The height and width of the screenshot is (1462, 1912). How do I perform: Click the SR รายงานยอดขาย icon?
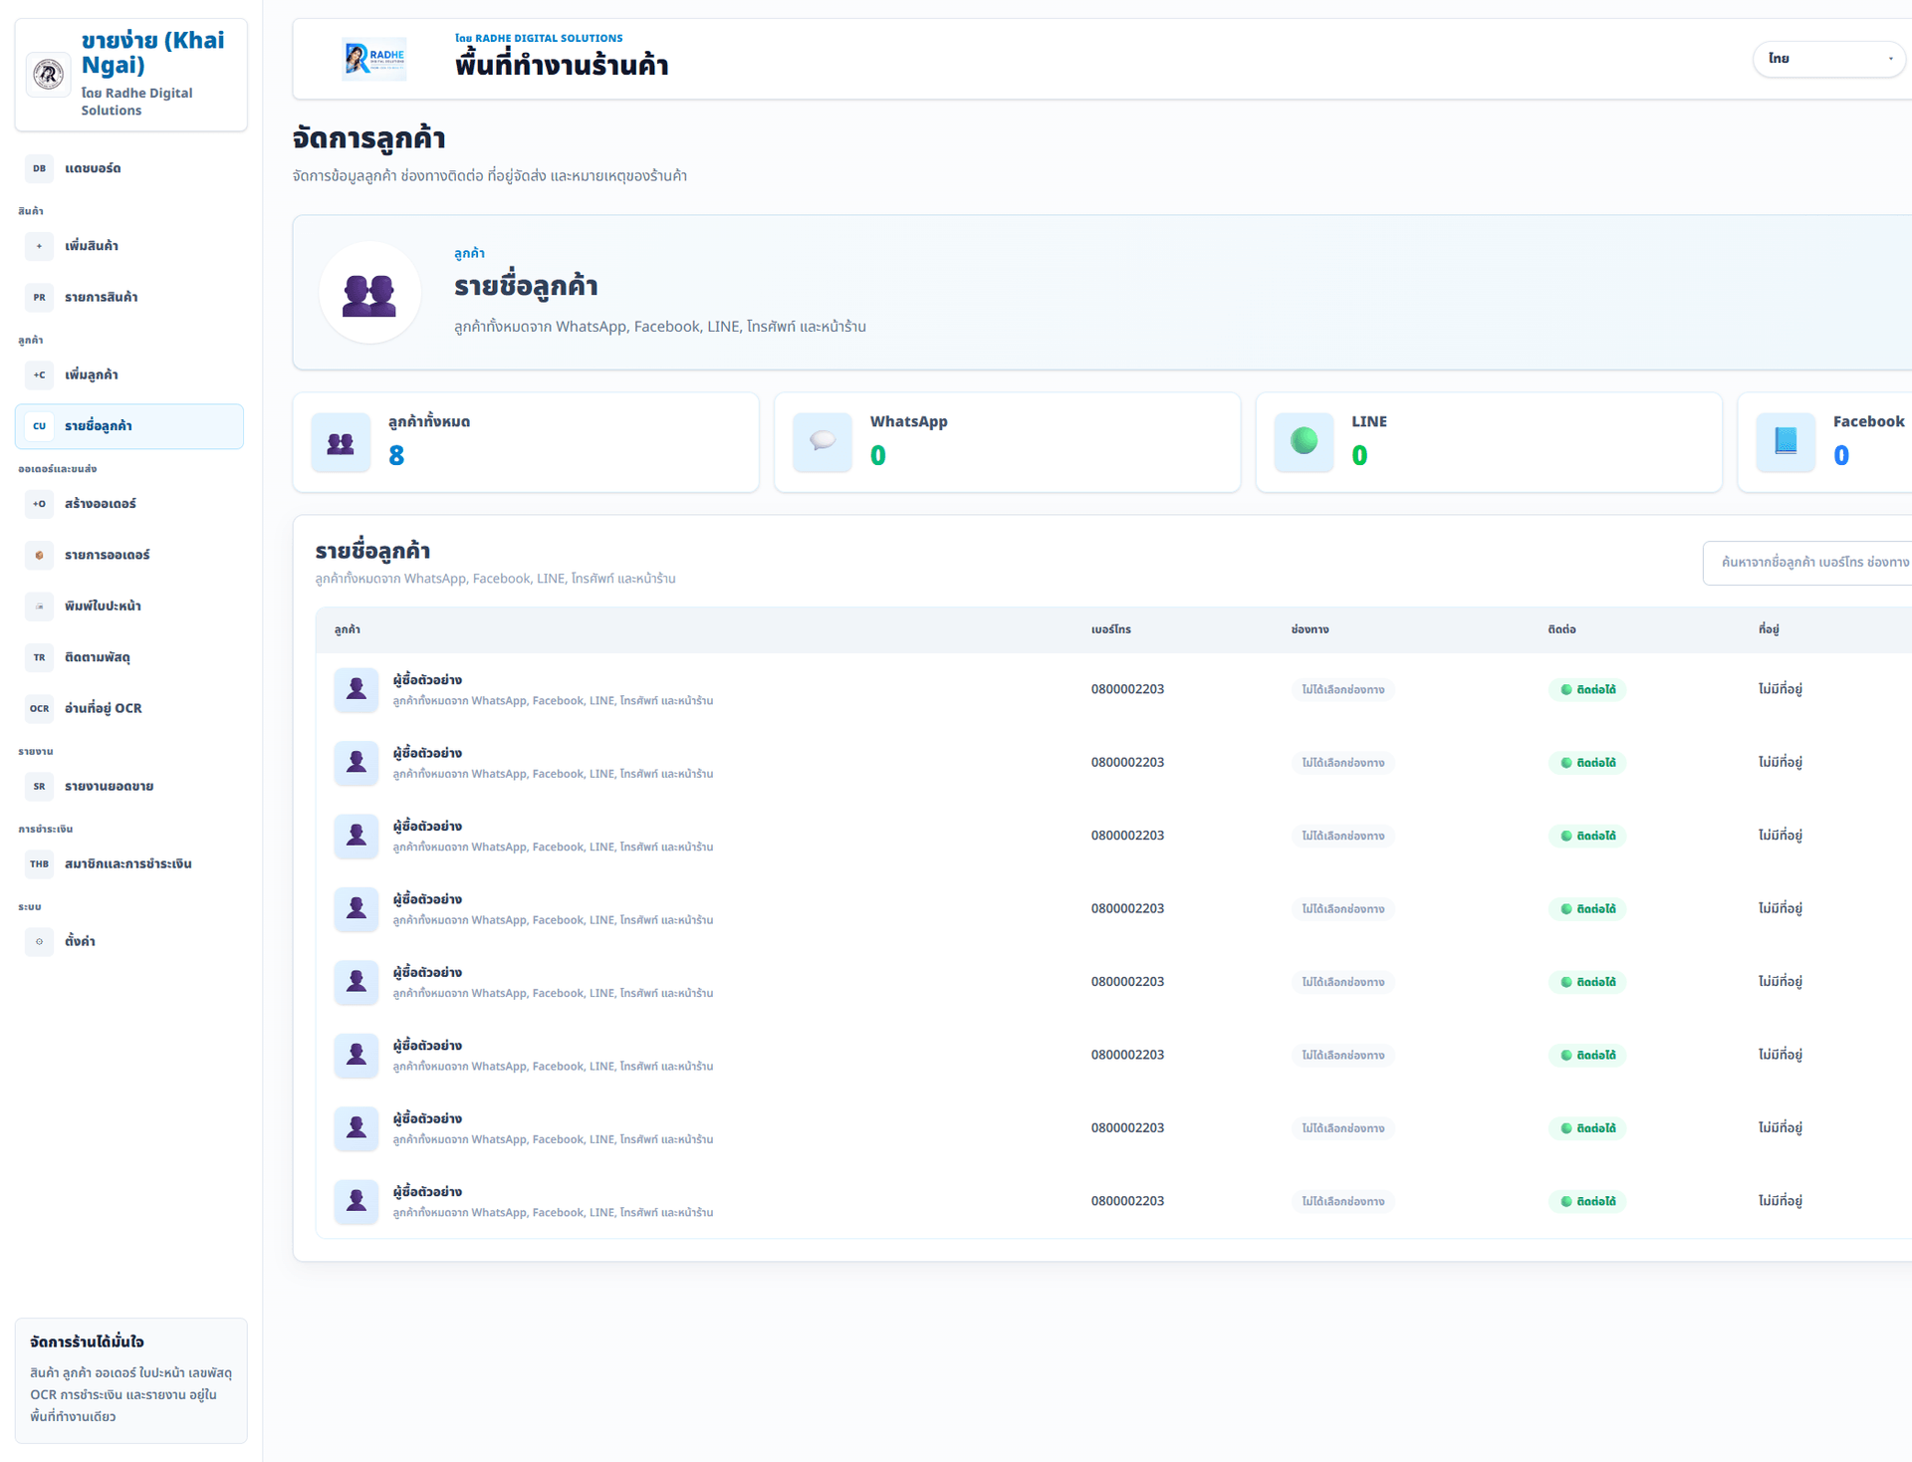click(39, 787)
